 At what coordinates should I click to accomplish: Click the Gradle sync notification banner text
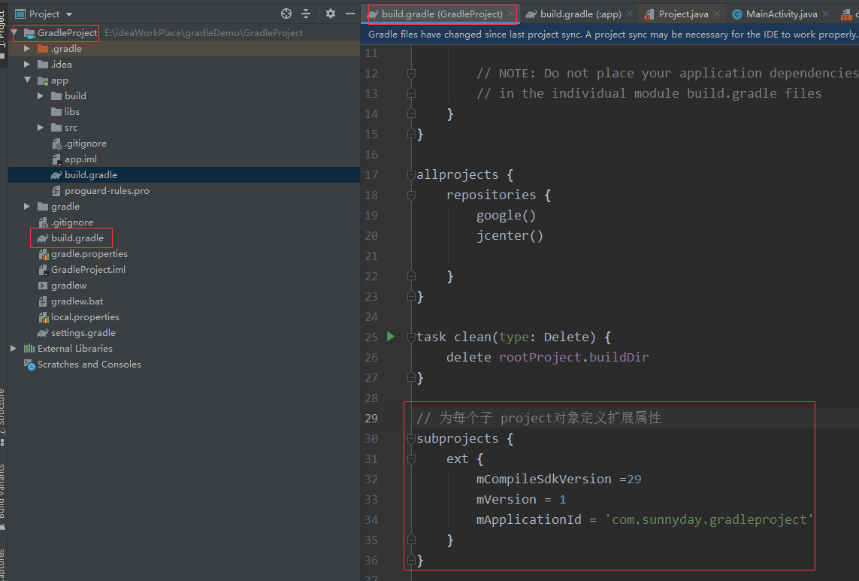612,35
